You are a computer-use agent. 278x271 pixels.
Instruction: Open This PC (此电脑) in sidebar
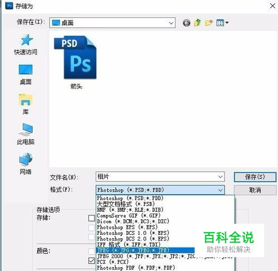(x=26, y=134)
